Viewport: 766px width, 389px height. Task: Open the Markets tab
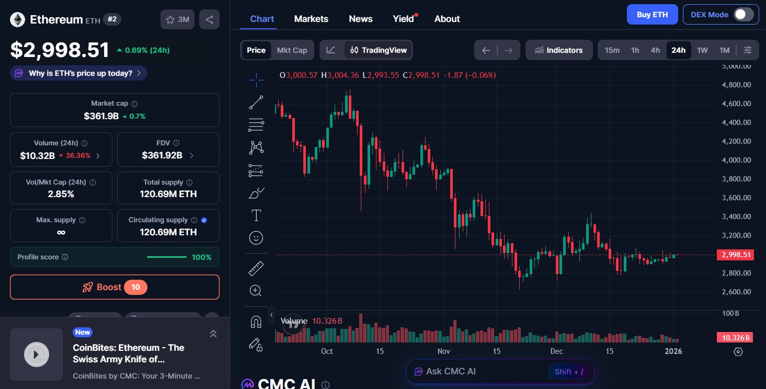311,18
